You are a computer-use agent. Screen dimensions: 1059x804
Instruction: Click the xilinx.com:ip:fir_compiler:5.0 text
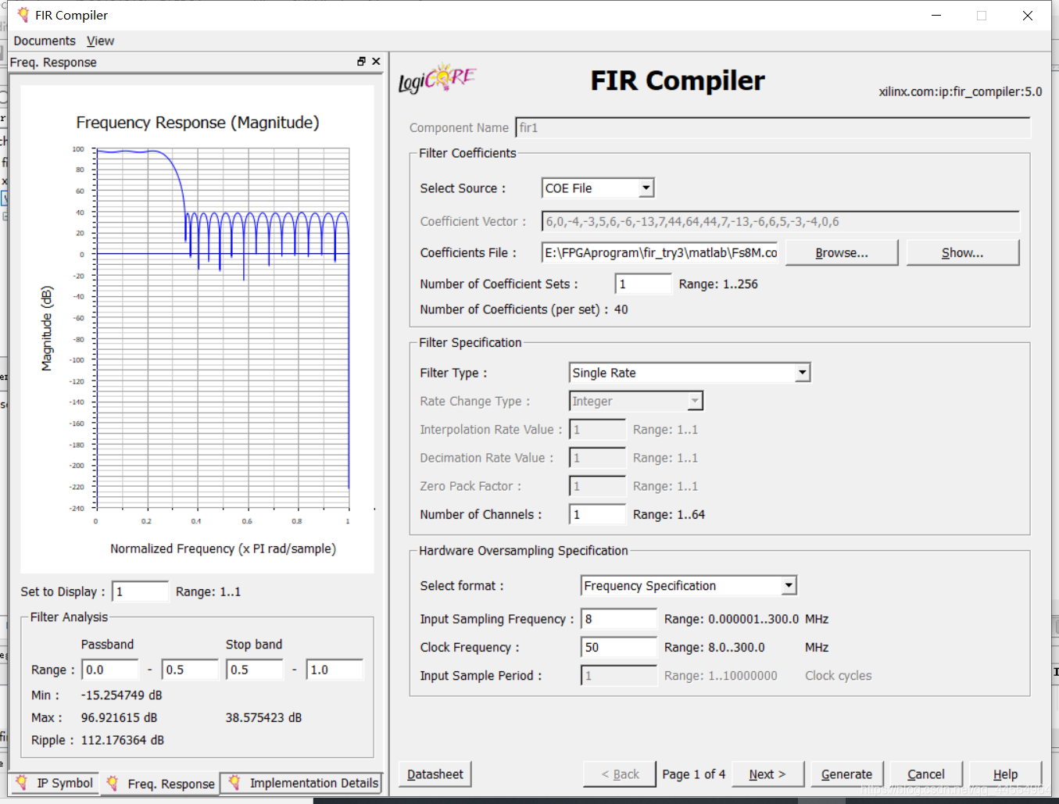point(961,91)
